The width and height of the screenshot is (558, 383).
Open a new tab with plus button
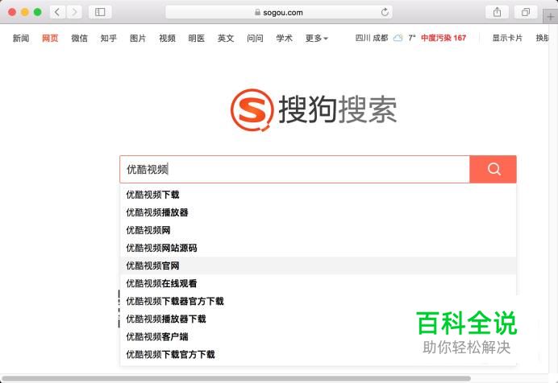coord(550,17)
